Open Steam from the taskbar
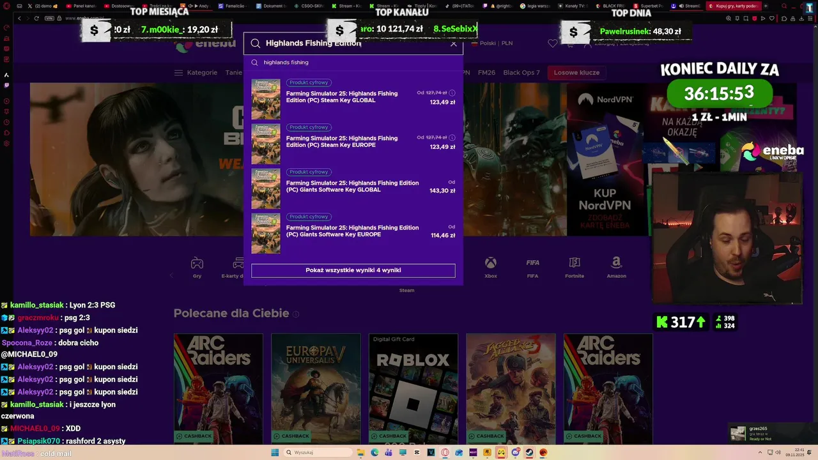This screenshot has height=460, width=818. [529, 452]
